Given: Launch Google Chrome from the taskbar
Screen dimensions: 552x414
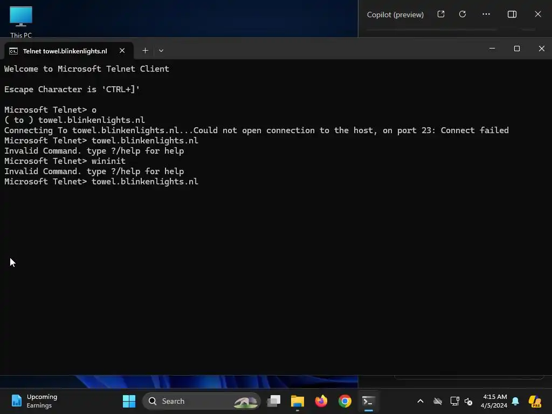Looking at the screenshot, I should coord(345,401).
